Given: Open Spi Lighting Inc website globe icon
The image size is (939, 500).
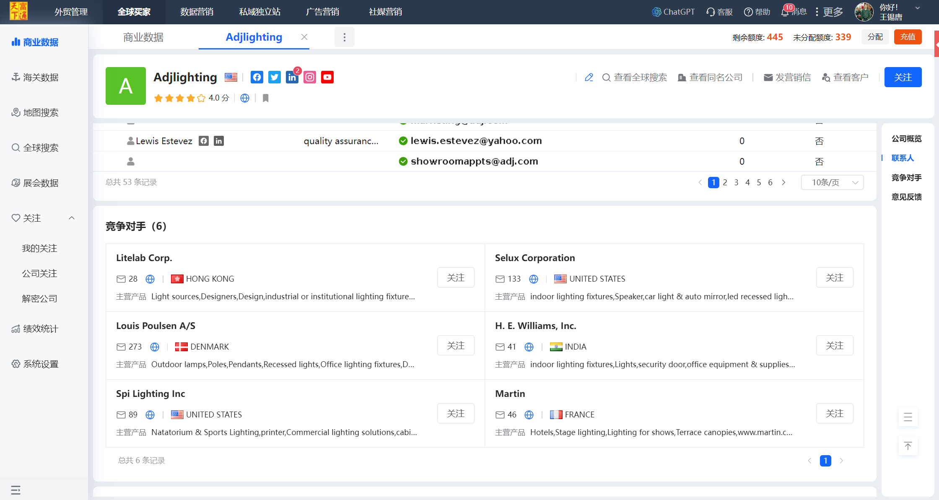Looking at the screenshot, I should (150, 415).
